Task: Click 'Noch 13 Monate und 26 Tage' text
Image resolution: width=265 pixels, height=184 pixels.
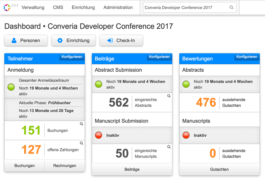Action: coord(46,111)
